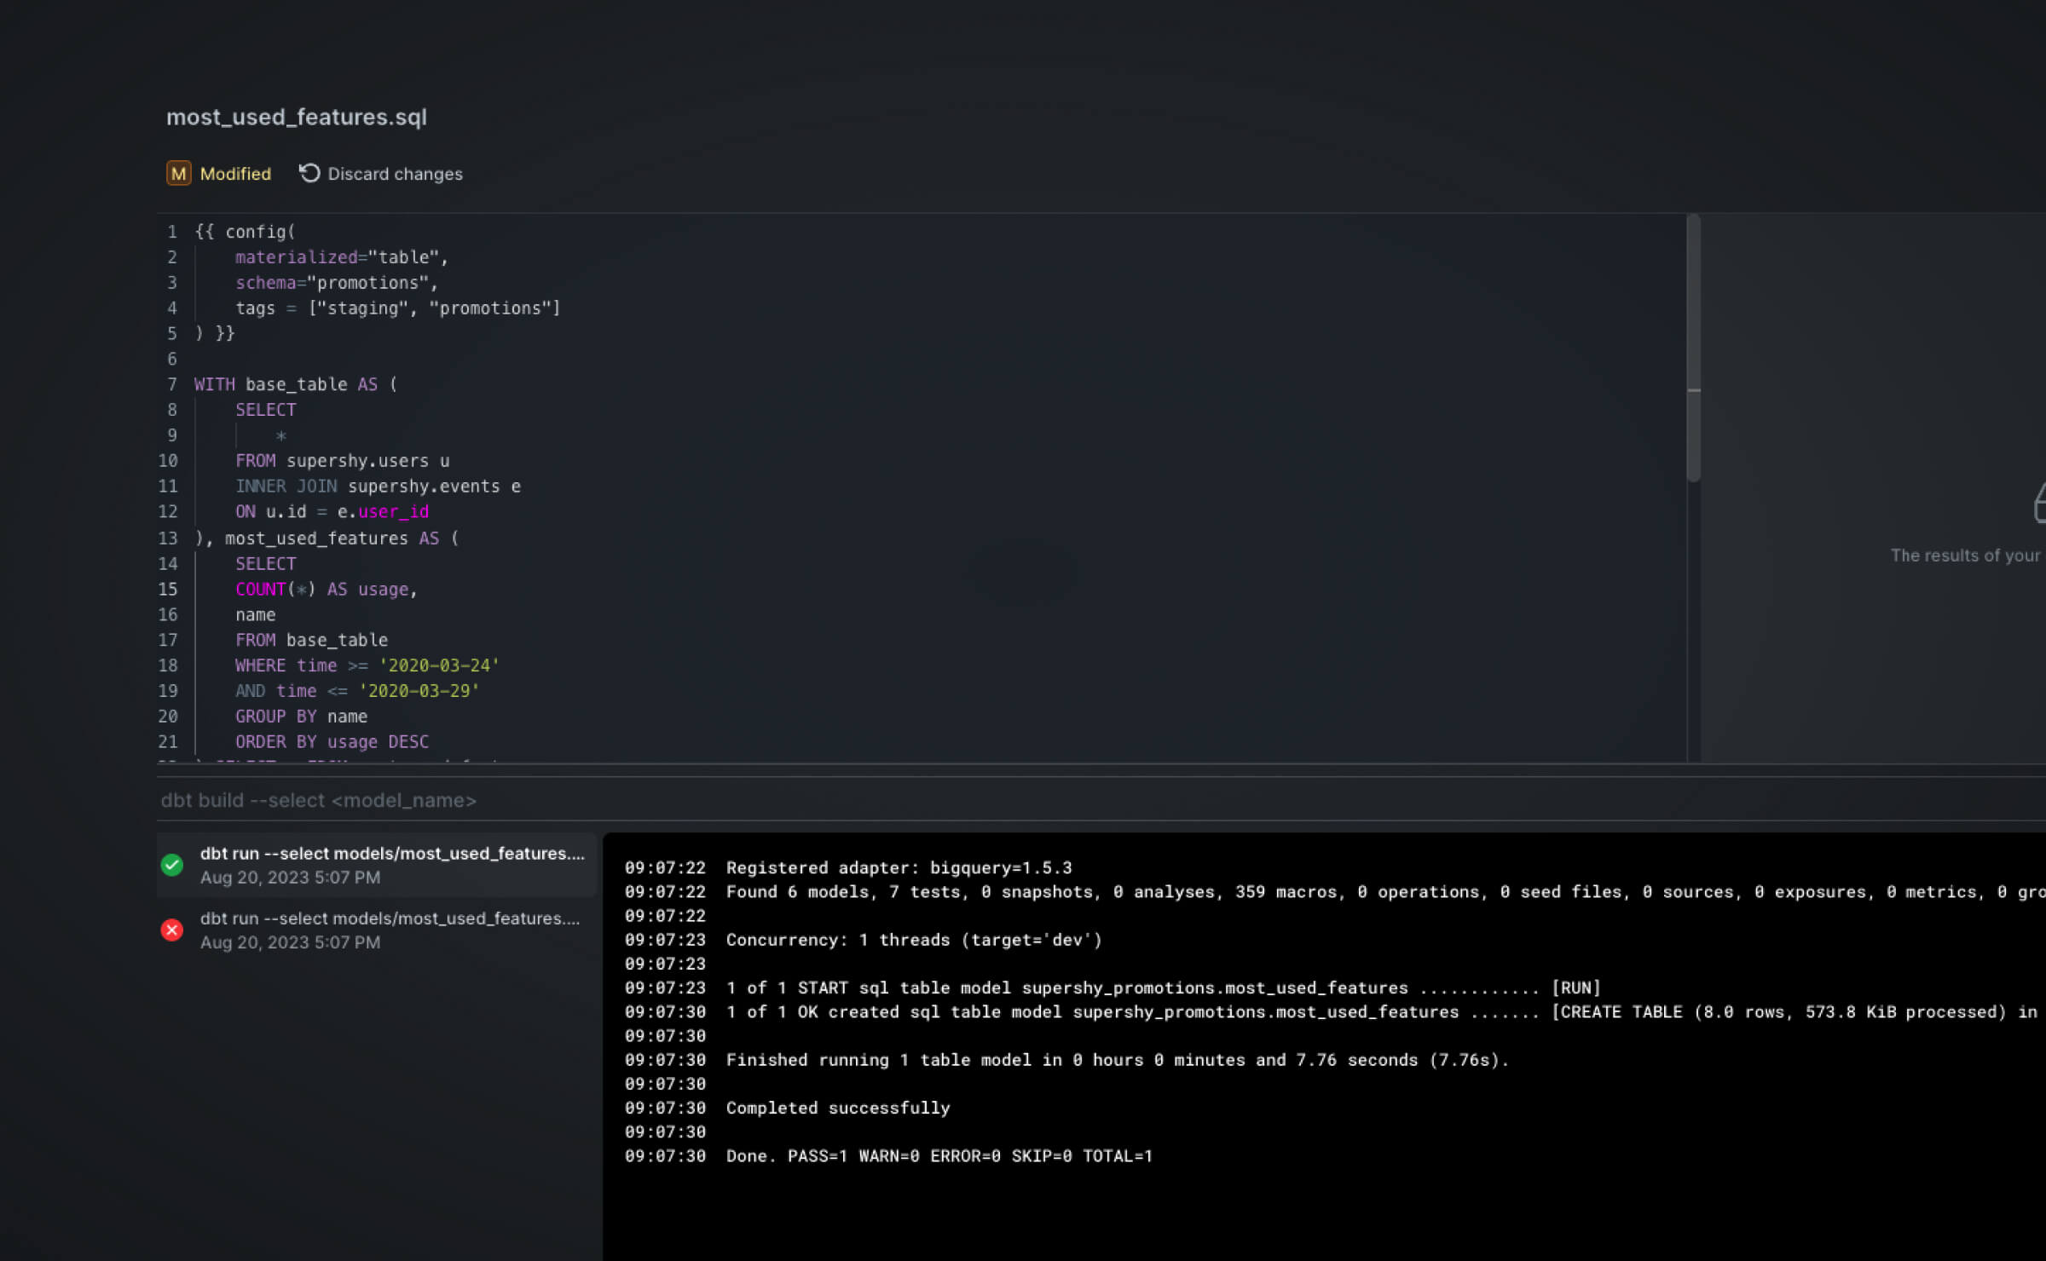Click line number 7 in the gutter
Viewport: 2046px width, 1261px height.
point(171,384)
